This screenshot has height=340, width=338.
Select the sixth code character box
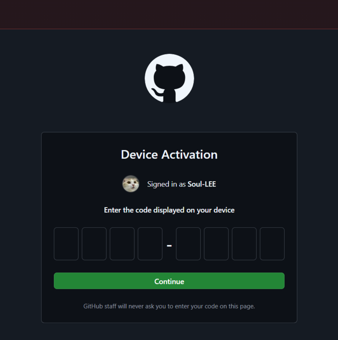pyautogui.click(x=216, y=244)
